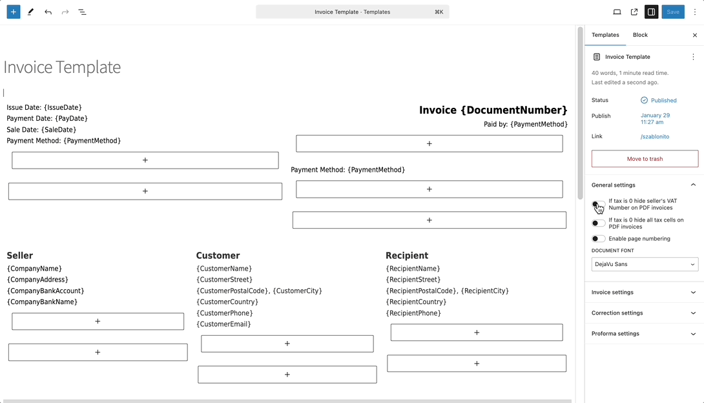Click the editor vertical scrollbar

click(580, 112)
